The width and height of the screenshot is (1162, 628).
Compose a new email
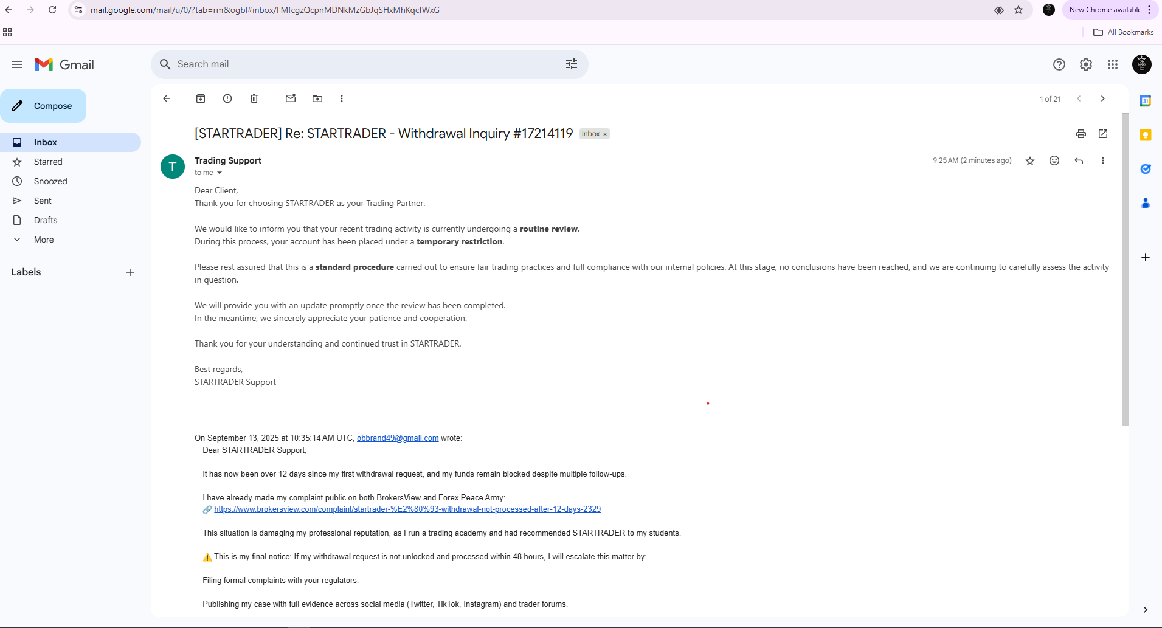pos(43,106)
